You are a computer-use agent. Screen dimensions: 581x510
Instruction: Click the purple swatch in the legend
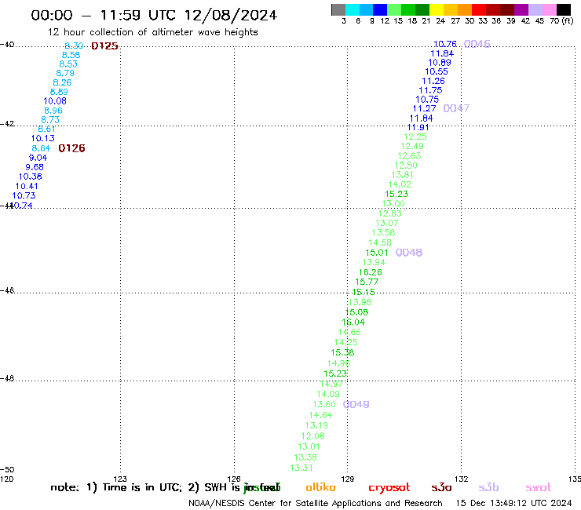pyautogui.click(x=521, y=9)
